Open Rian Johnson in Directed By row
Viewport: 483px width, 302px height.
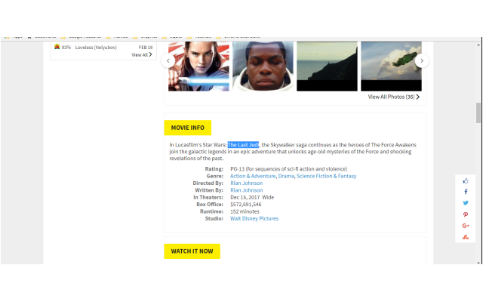247,183
